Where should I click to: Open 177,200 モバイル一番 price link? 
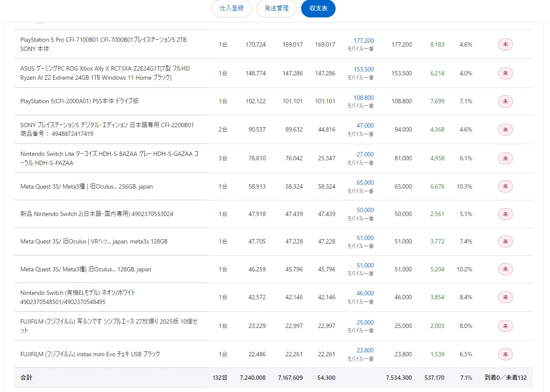(x=363, y=41)
